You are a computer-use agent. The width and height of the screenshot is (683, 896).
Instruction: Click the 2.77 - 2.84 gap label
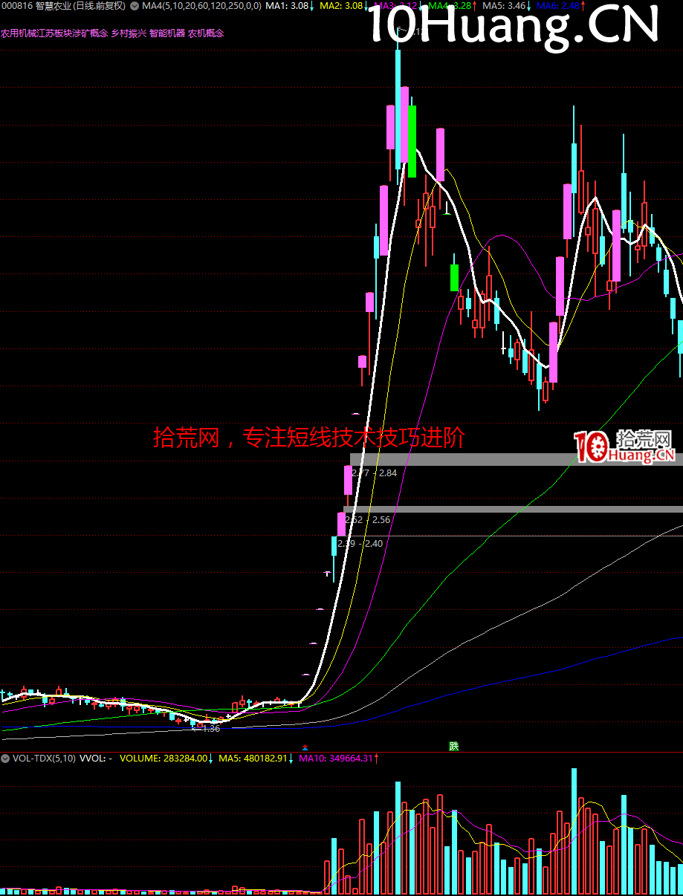click(x=374, y=473)
